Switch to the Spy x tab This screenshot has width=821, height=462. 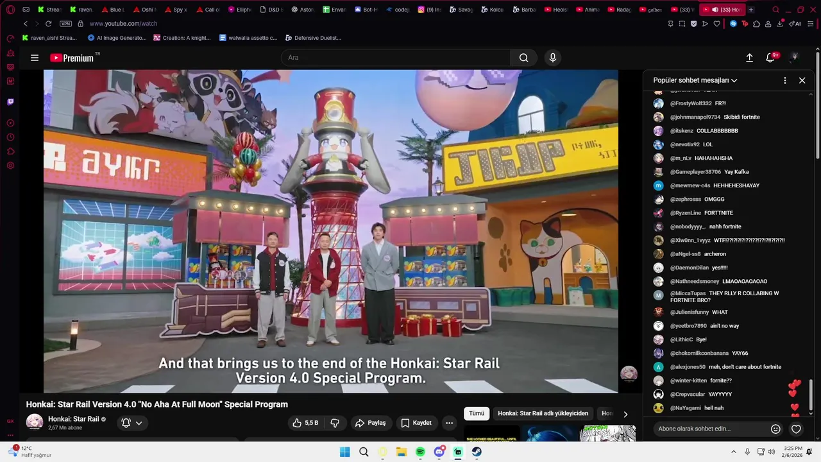(x=176, y=10)
